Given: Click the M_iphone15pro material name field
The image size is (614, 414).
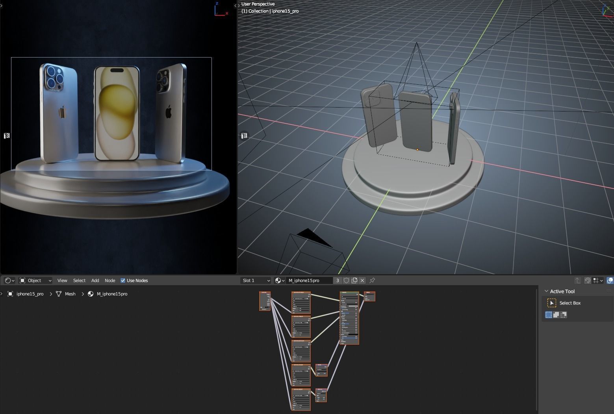Looking at the screenshot, I should 309,280.
